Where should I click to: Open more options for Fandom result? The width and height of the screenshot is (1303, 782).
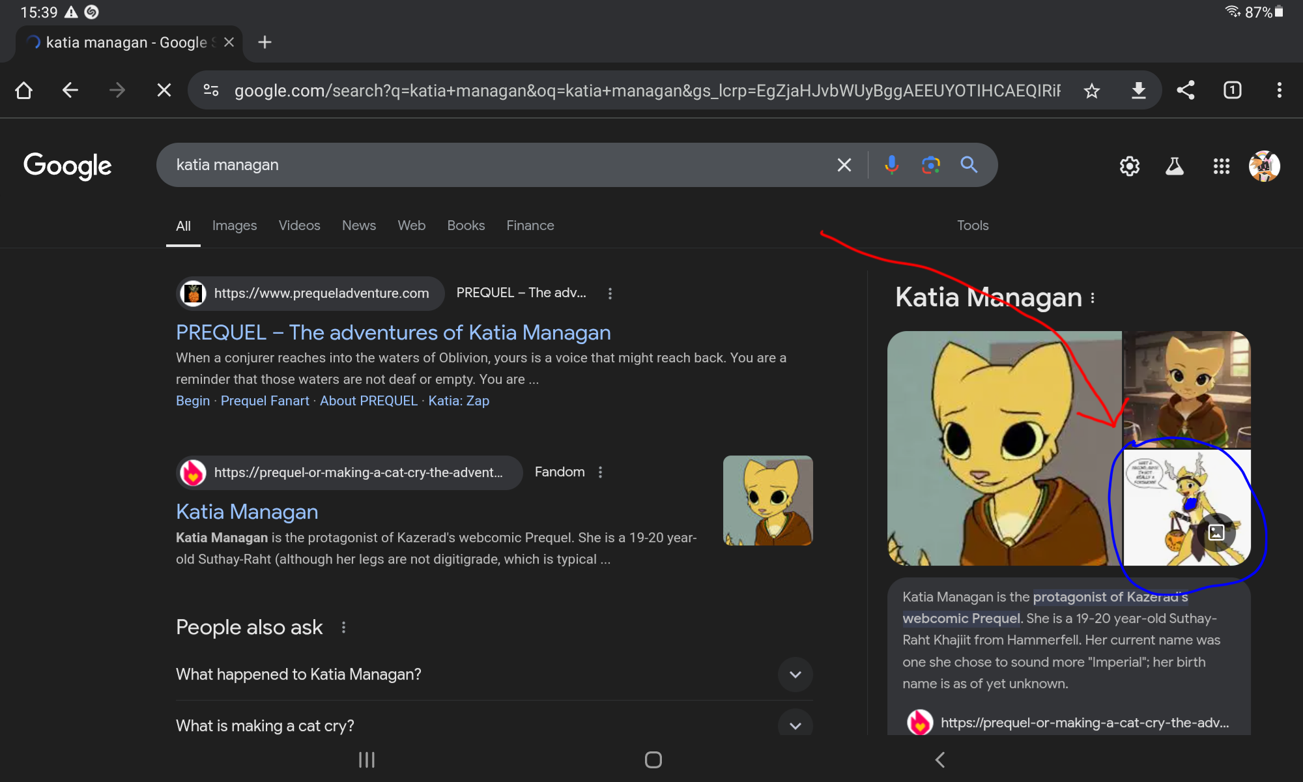click(600, 472)
